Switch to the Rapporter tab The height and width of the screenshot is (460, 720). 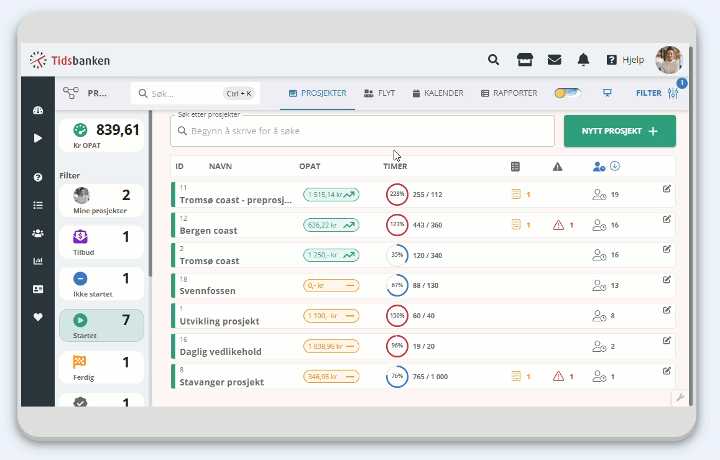click(509, 93)
